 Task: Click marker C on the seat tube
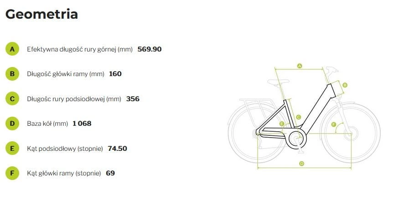298,117
